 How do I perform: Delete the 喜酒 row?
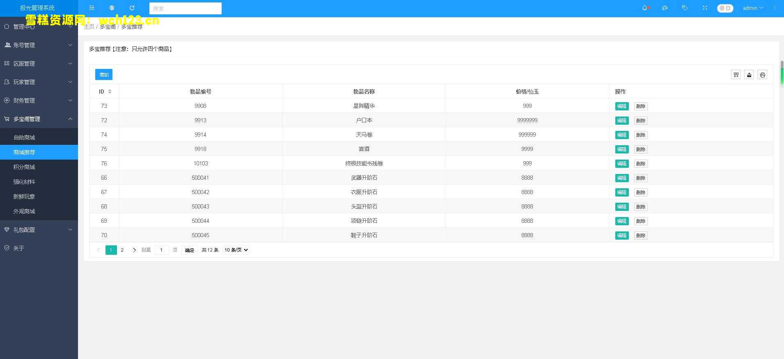[641, 149]
